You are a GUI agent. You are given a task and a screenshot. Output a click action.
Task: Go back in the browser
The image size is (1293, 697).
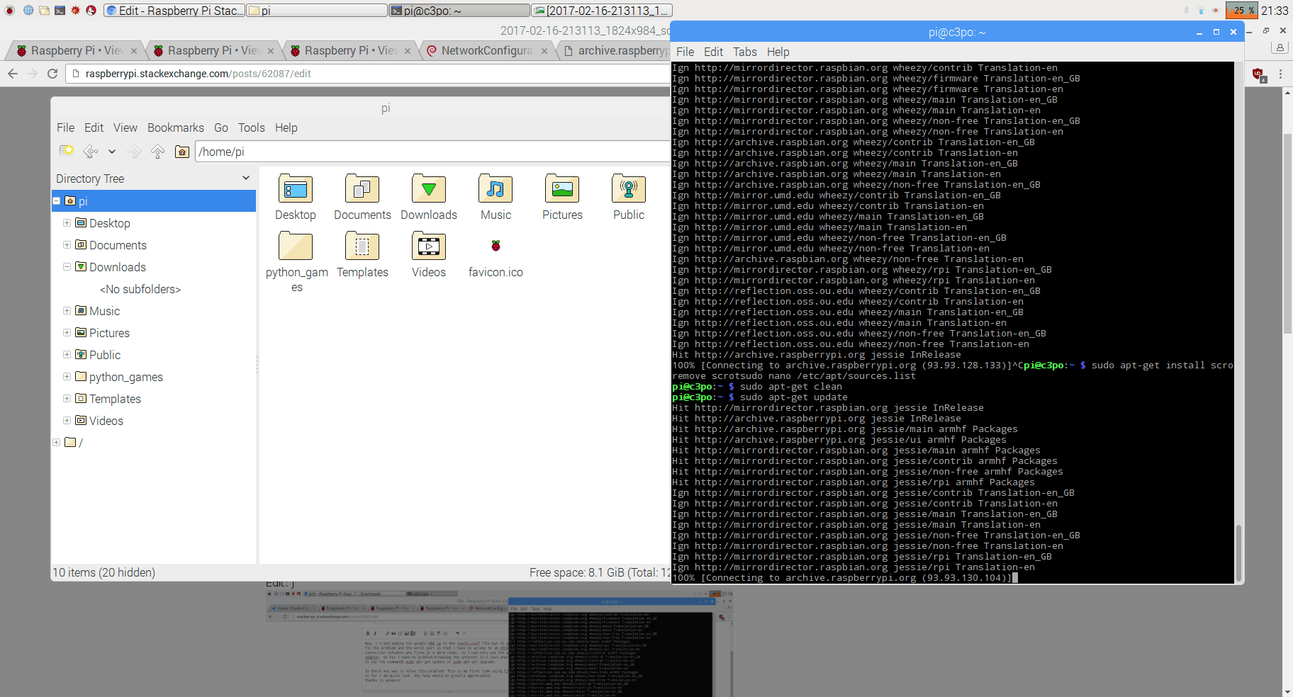13,74
